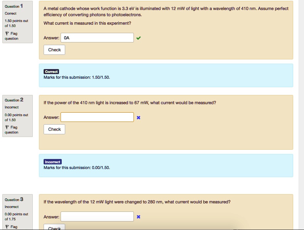Image resolution: width=304 pixels, height=230 pixels.
Task: Click the Correct badge in the feedback box
Action: [51, 72]
